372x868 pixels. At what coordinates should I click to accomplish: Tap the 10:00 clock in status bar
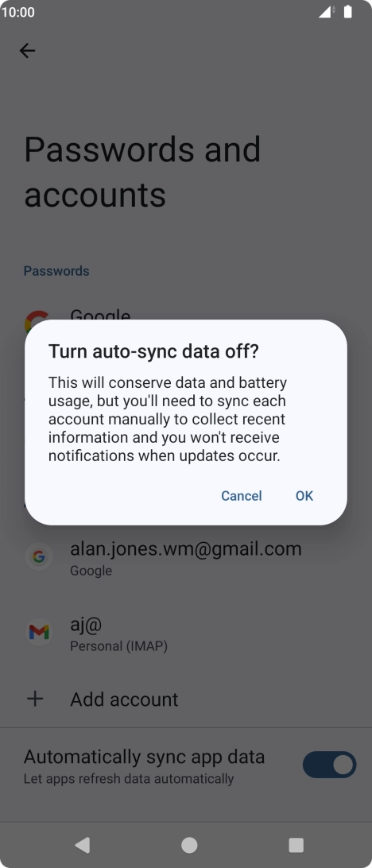(17, 12)
